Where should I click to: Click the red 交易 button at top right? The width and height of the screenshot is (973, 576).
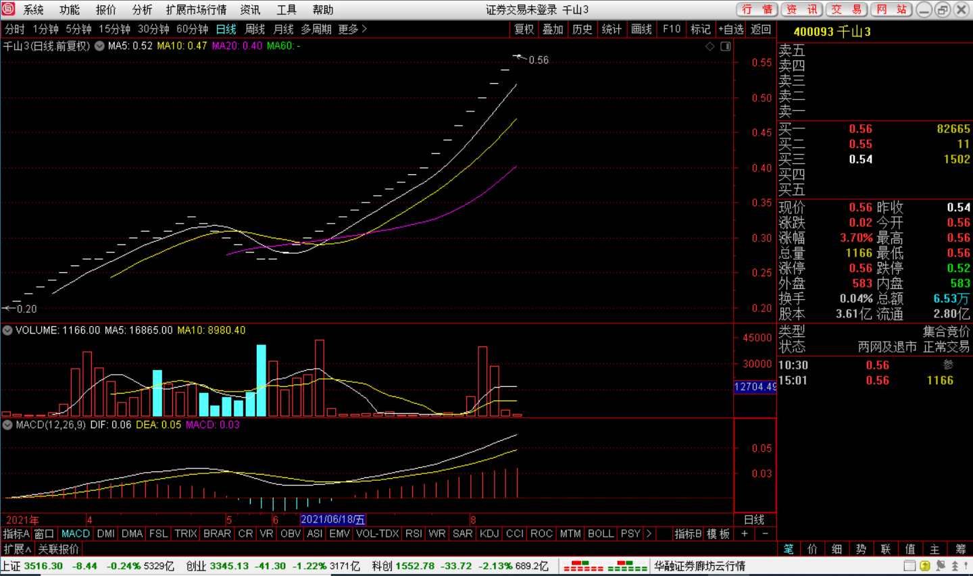(x=847, y=9)
